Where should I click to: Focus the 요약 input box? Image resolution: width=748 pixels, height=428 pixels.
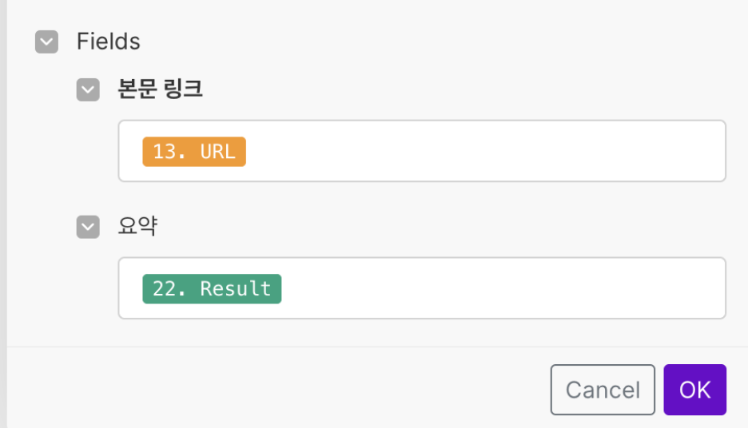point(495,289)
